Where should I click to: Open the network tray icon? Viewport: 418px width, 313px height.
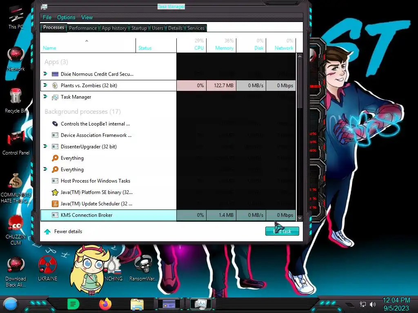[x=363, y=304]
